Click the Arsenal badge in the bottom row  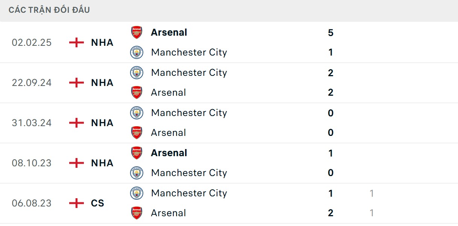136,213
